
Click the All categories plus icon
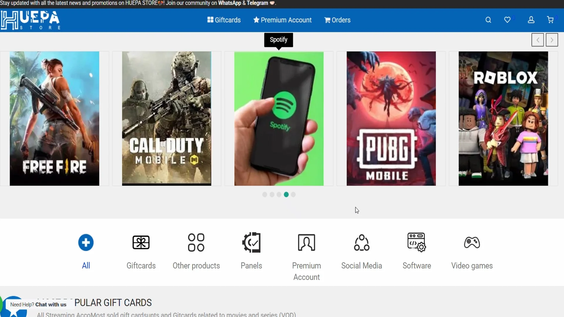(x=85, y=242)
